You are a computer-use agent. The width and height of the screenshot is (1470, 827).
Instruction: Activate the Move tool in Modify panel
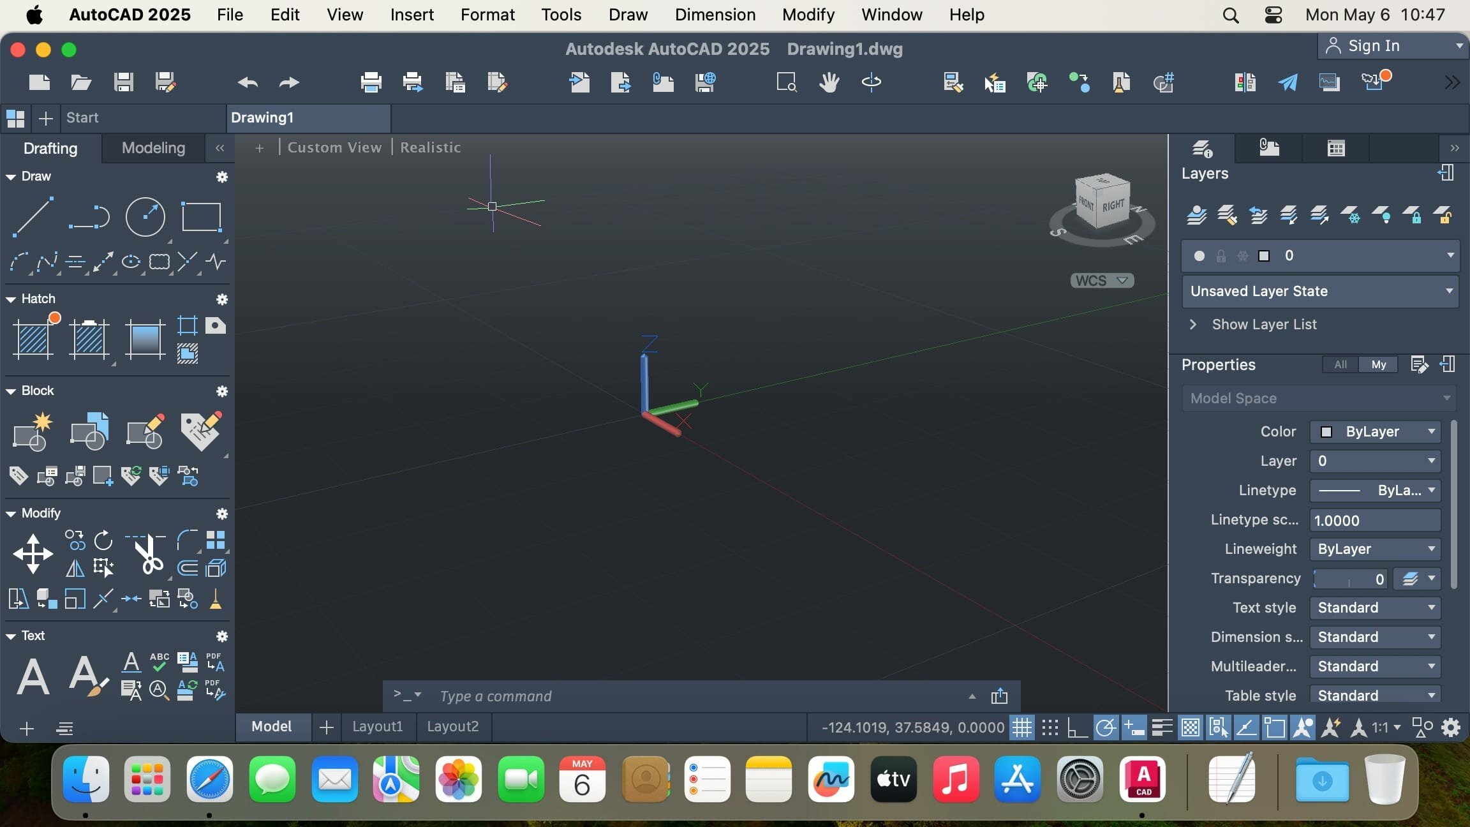[x=33, y=553]
